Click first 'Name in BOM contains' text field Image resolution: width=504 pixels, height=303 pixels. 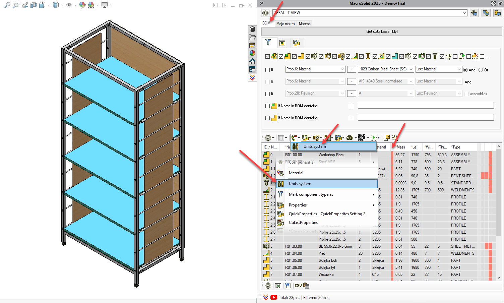click(x=426, y=105)
